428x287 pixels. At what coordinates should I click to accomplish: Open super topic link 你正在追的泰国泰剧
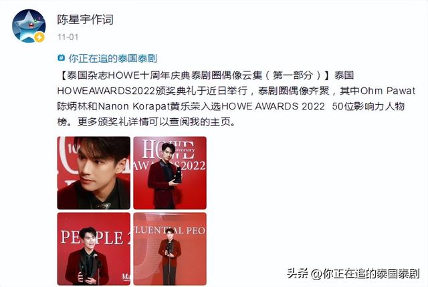[113, 58]
